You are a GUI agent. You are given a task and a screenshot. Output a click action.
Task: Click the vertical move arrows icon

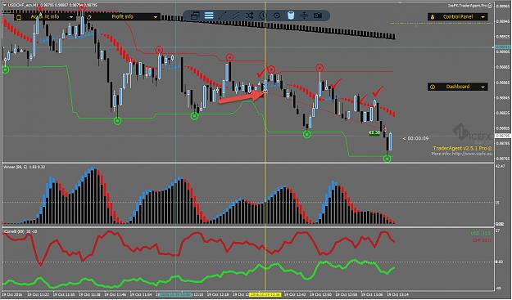[304, 16]
